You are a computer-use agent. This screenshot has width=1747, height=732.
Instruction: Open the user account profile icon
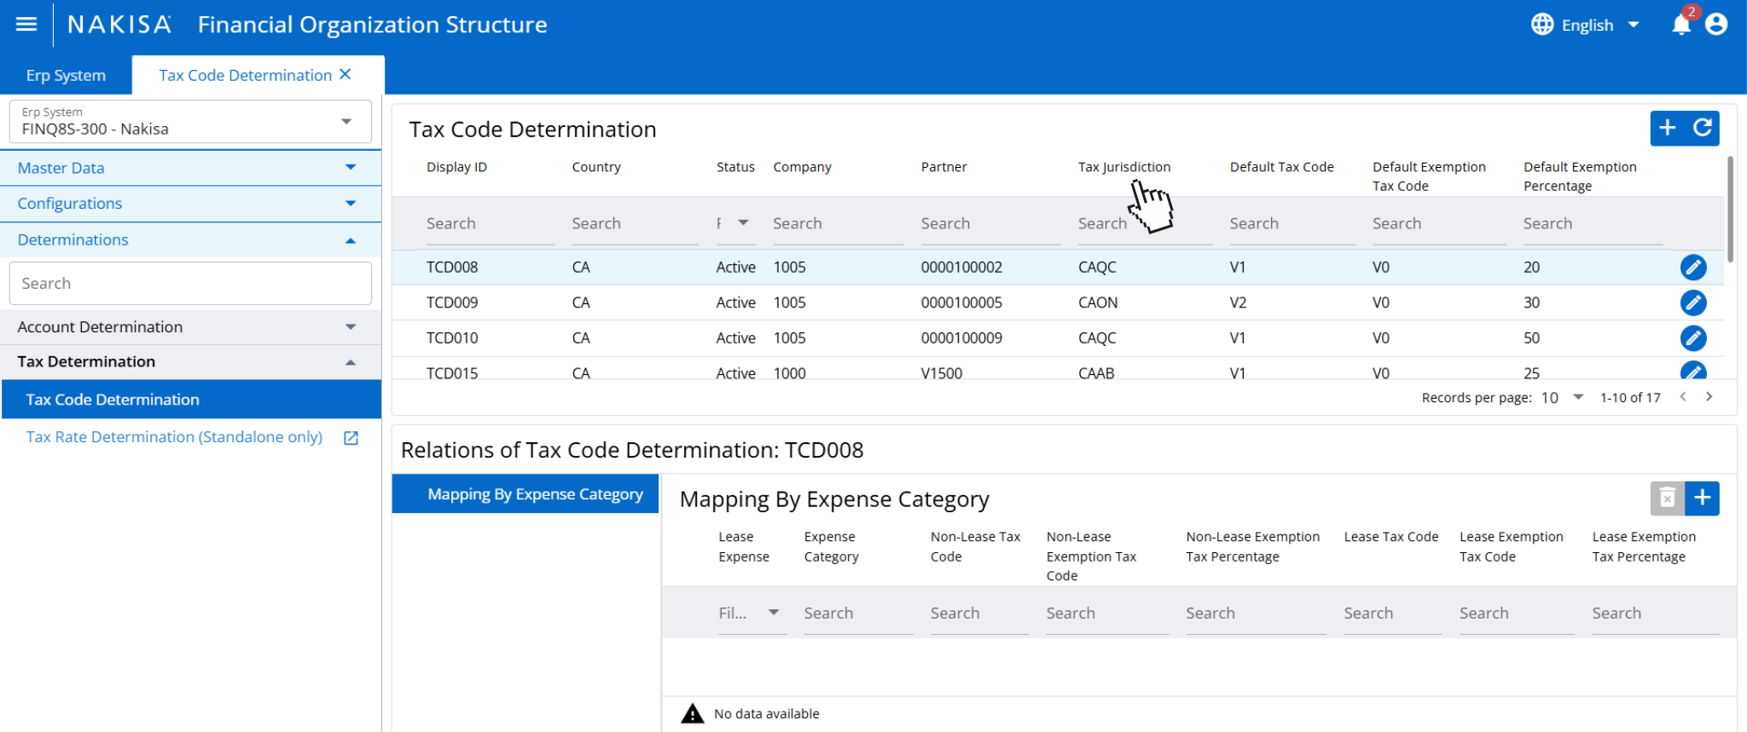point(1716,24)
